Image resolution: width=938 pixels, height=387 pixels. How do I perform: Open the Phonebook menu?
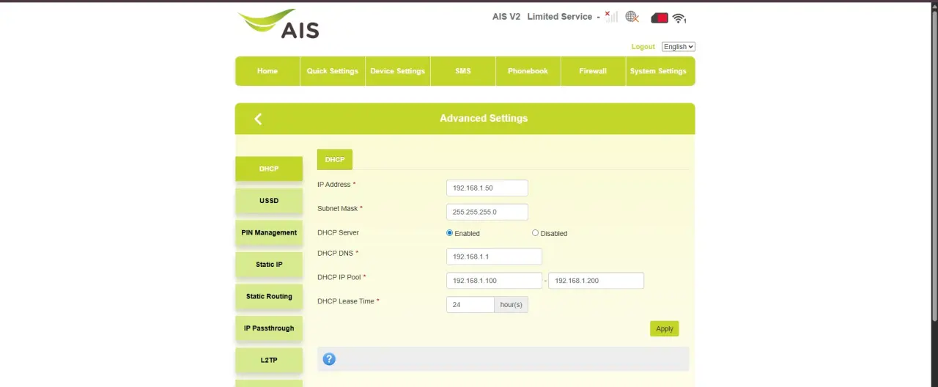528,71
